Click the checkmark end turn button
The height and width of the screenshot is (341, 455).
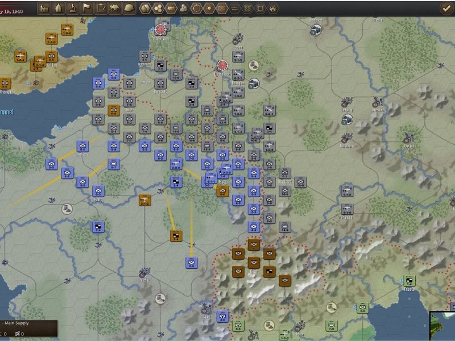click(446, 9)
